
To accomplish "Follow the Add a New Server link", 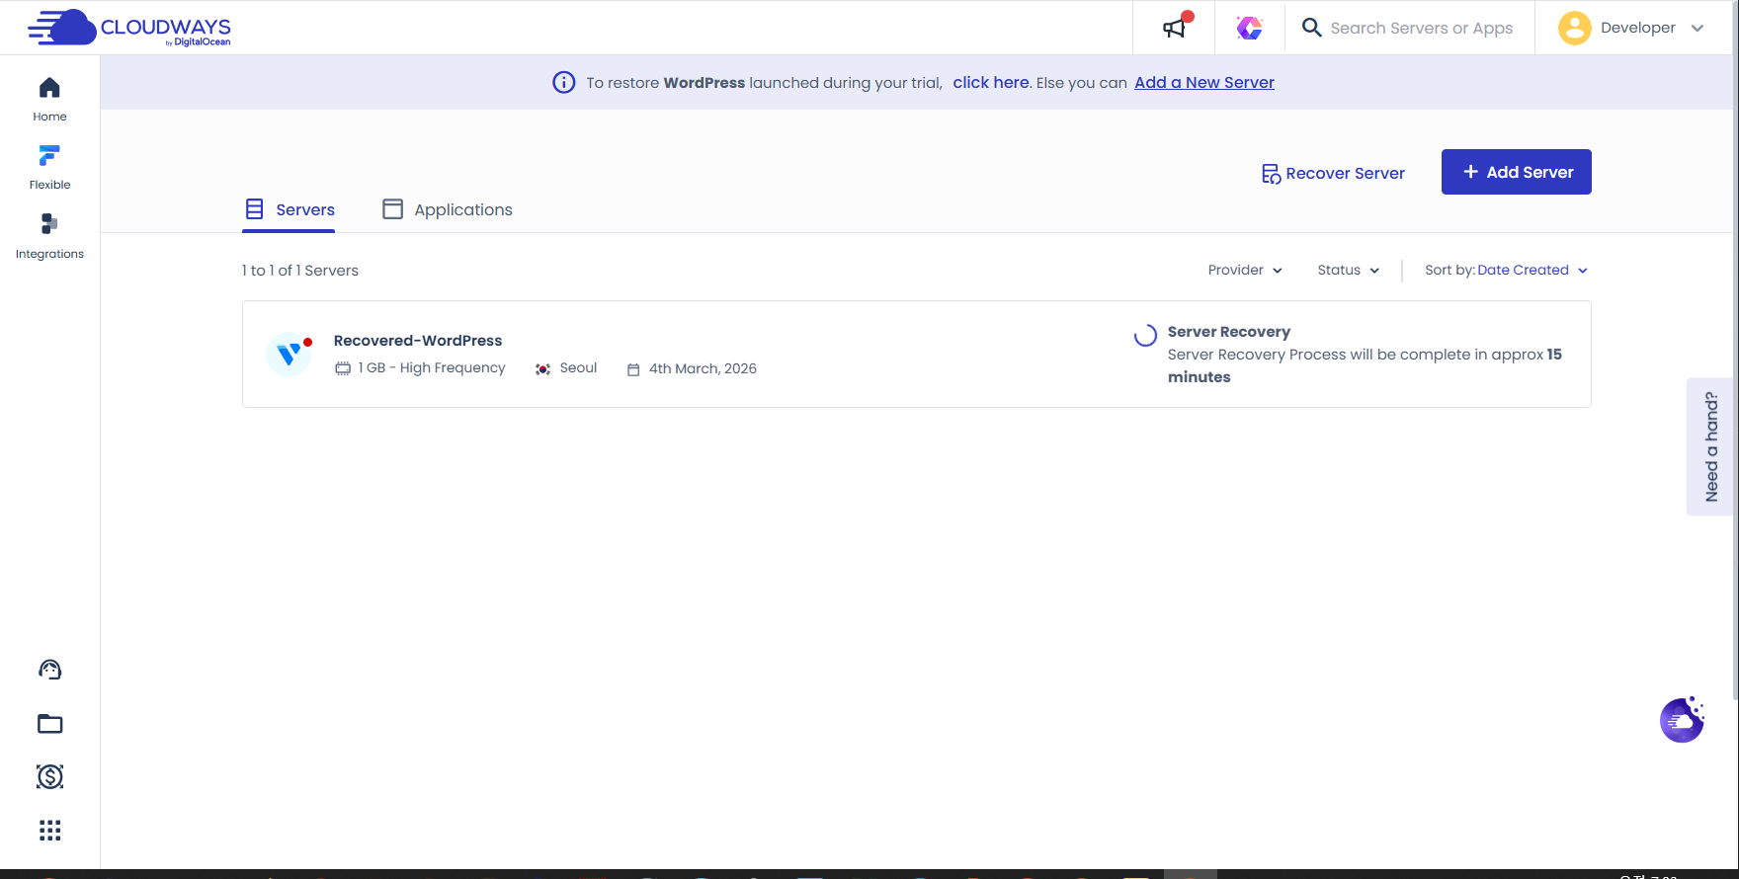I will click(1204, 82).
